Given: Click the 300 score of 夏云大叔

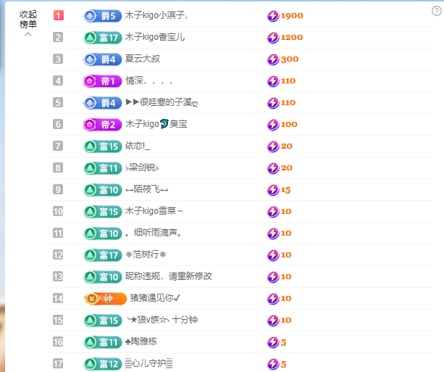Looking at the screenshot, I should click(x=290, y=59).
